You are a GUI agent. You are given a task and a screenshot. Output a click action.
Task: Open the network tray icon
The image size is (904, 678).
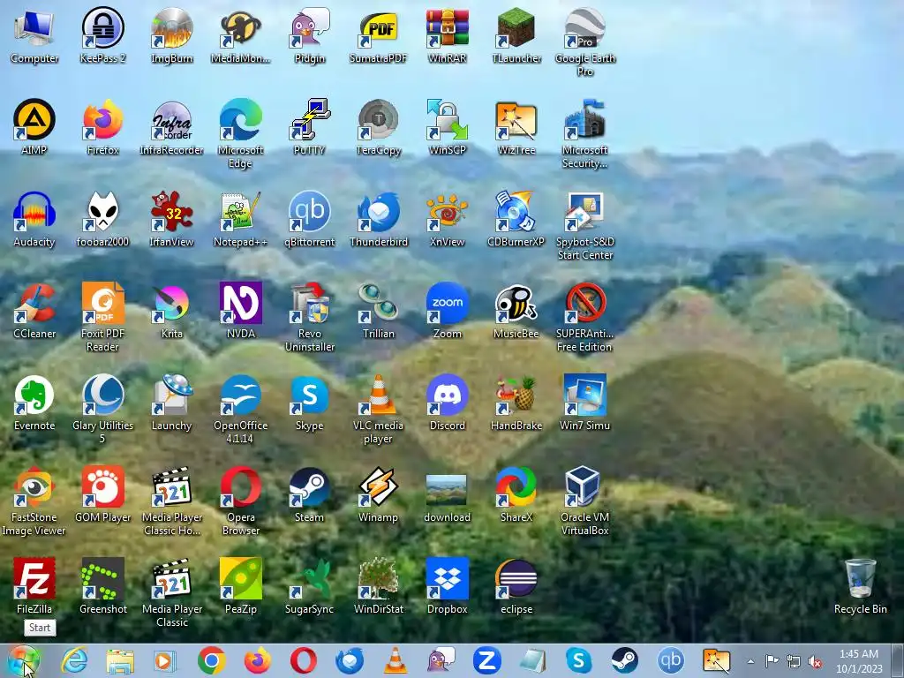[794, 661]
